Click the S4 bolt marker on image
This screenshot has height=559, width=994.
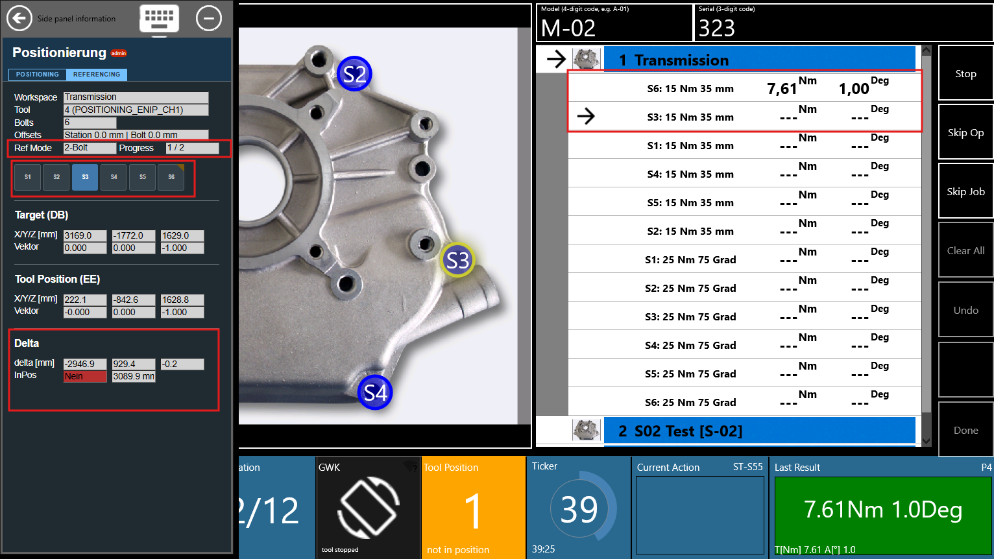pos(375,392)
